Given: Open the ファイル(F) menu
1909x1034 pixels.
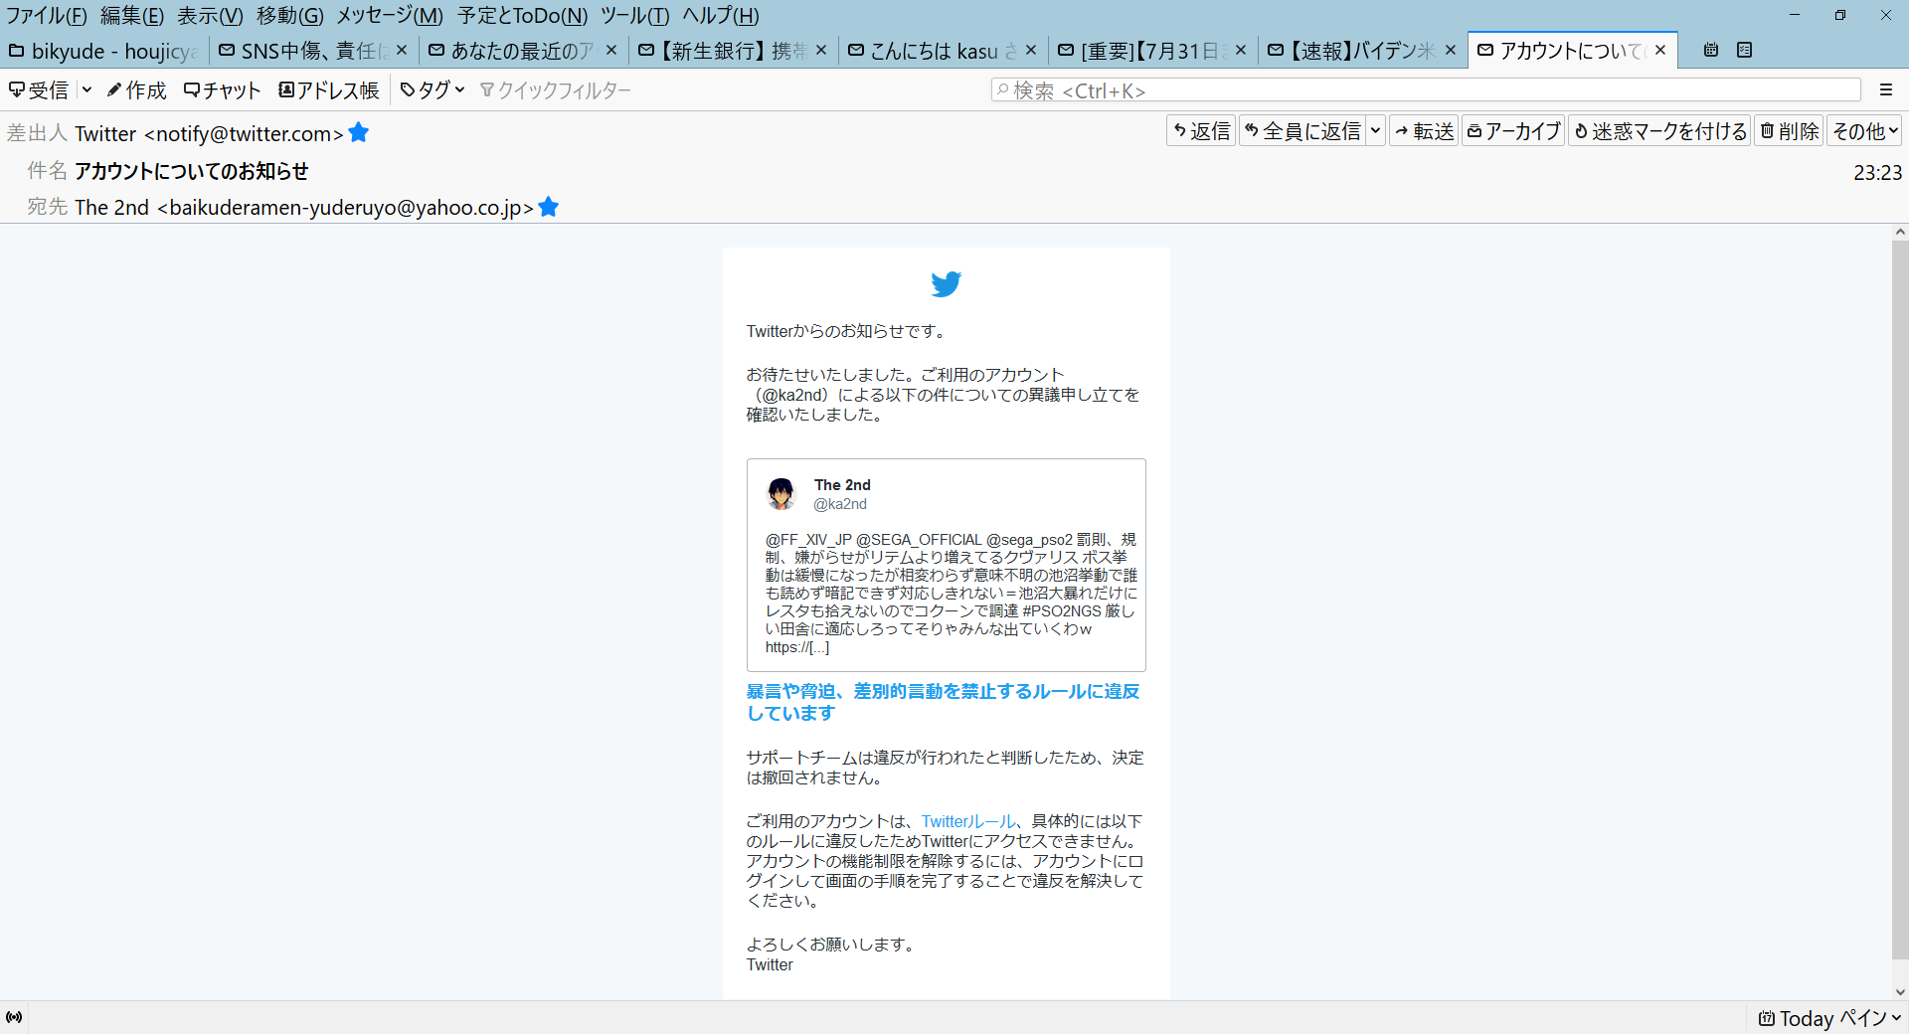Looking at the screenshot, I should click(47, 16).
